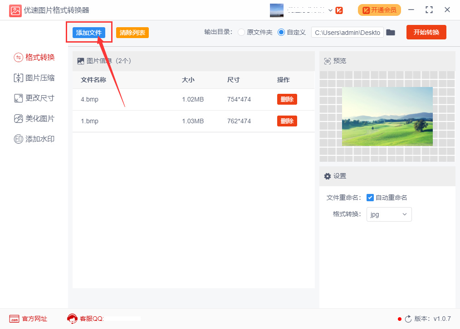Image resolution: width=460 pixels, height=329 pixels.
Task: Select the 原文件夹 output option
Action: 240,32
